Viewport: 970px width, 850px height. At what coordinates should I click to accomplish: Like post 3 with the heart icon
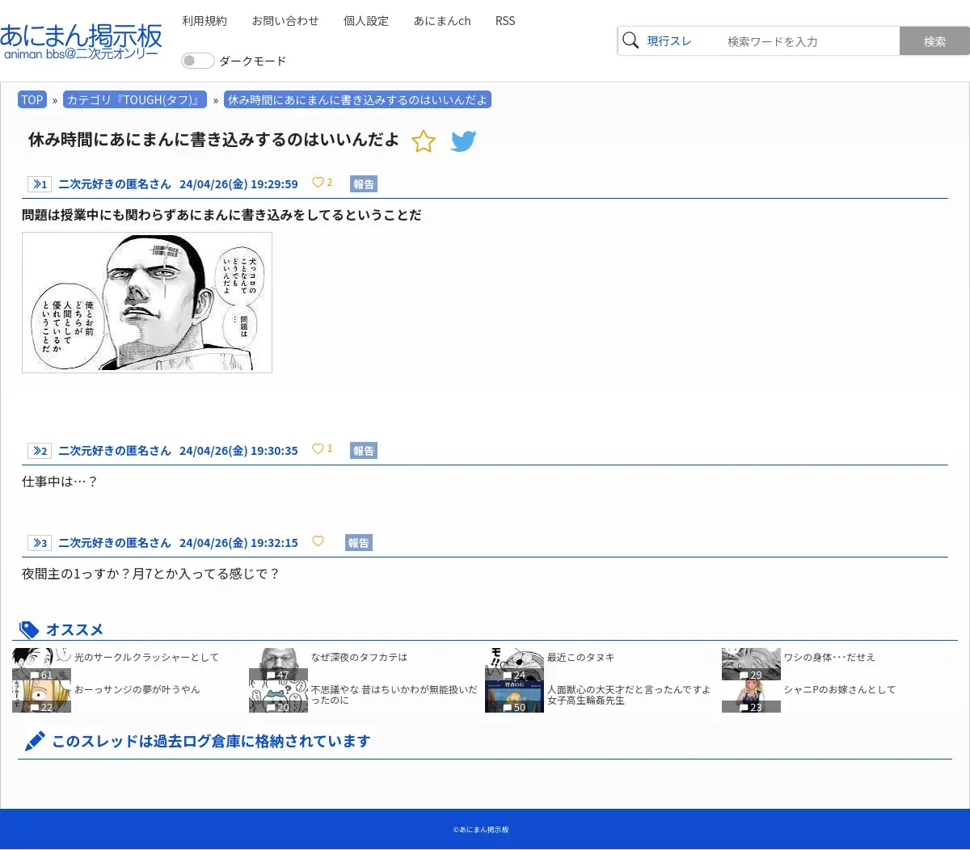click(x=318, y=541)
